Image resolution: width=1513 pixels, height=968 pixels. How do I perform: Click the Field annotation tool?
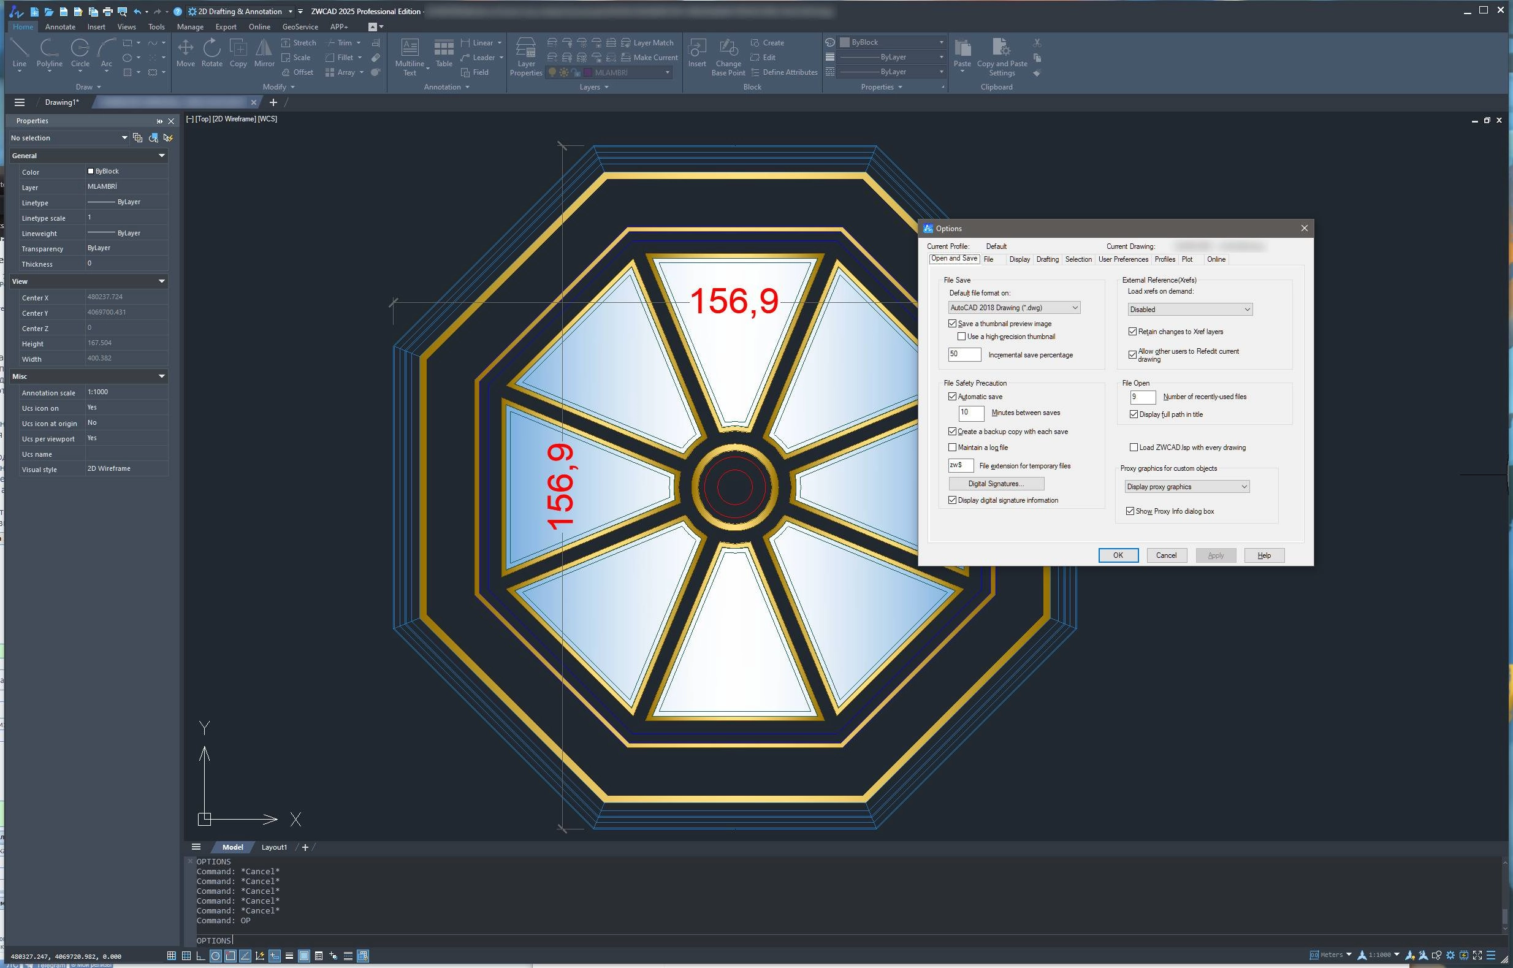click(474, 72)
